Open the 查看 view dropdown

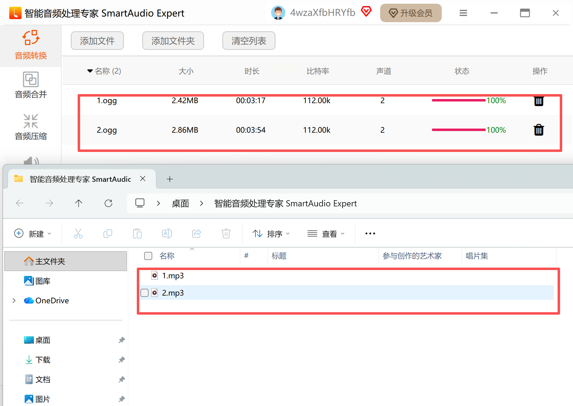(326, 234)
